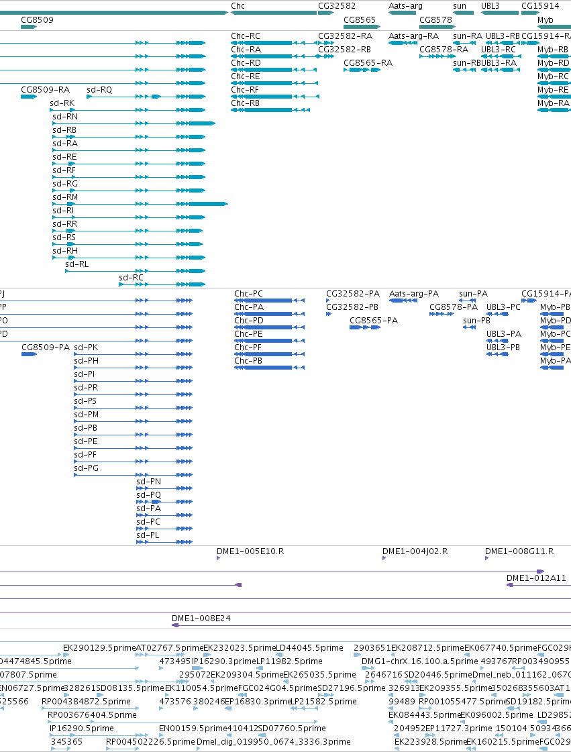
Task: Select the EK290129.5prime EST label
Action: (x=100, y=648)
